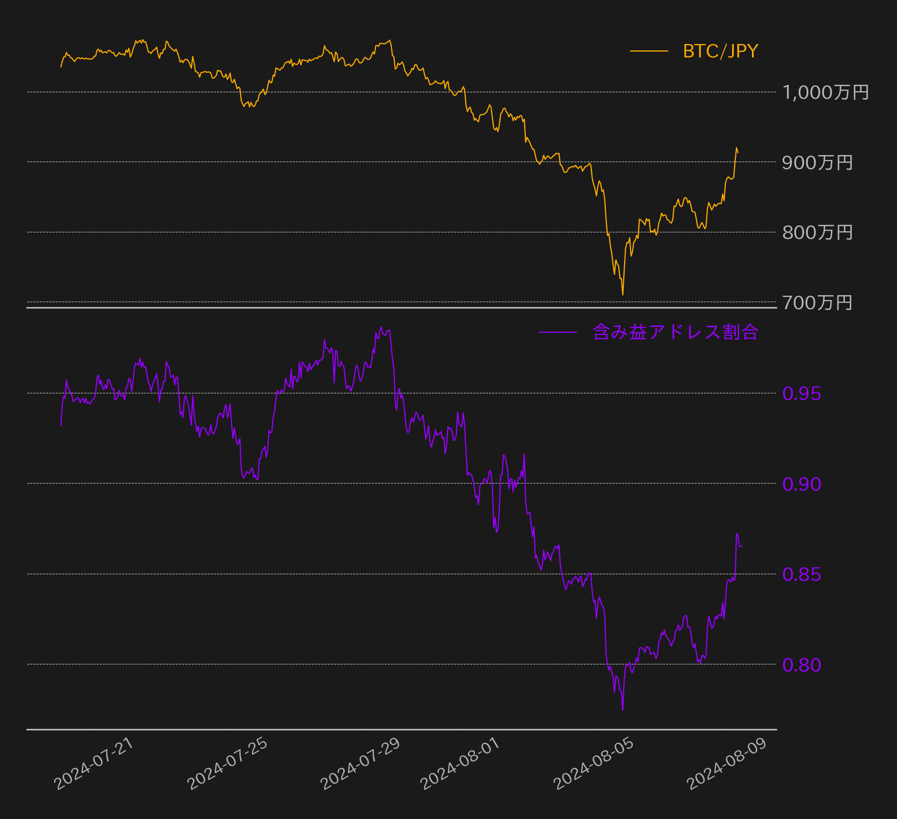Click the 0.90 ratio axis label
897x819 pixels.
tap(801, 484)
